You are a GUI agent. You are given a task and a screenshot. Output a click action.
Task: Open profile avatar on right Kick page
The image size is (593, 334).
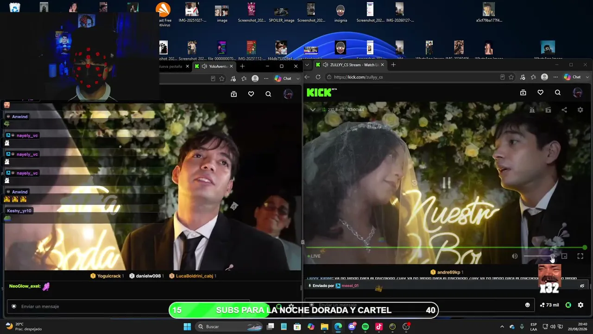[x=577, y=93]
